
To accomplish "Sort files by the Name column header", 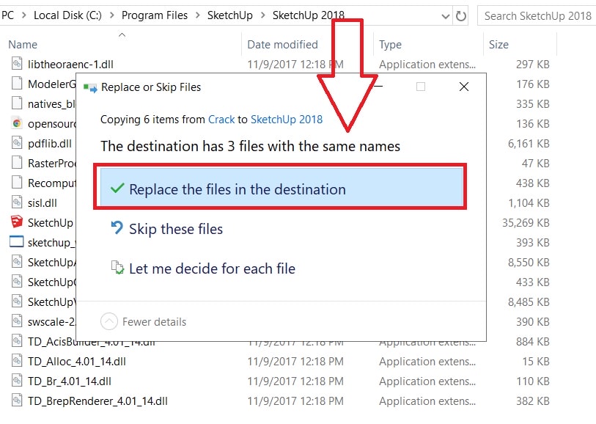I will pyautogui.click(x=23, y=45).
